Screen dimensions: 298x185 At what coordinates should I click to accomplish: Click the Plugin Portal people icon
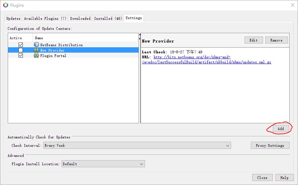(x=36, y=56)
